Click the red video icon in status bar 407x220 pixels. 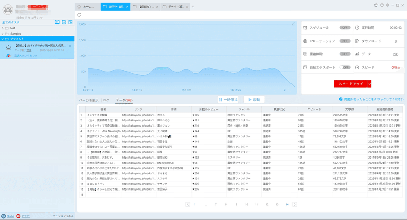point(18,216)
